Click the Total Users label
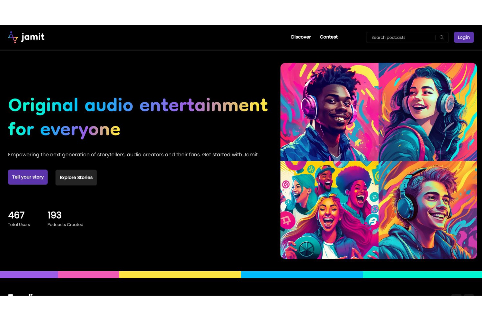This screenshot has height=321, width=482. click(x=19, y=225)
